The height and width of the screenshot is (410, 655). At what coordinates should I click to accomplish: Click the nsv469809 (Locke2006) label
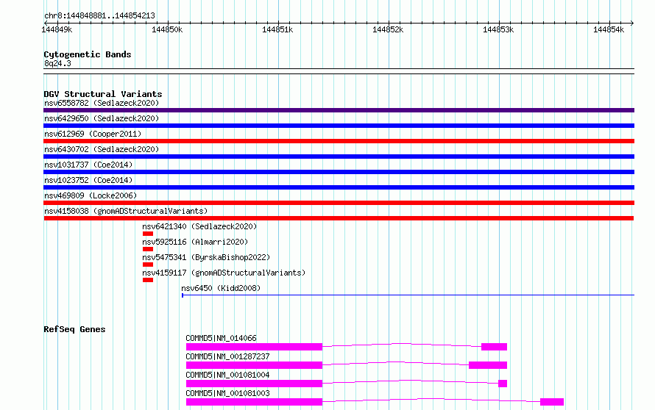click(x=91, y=195)
